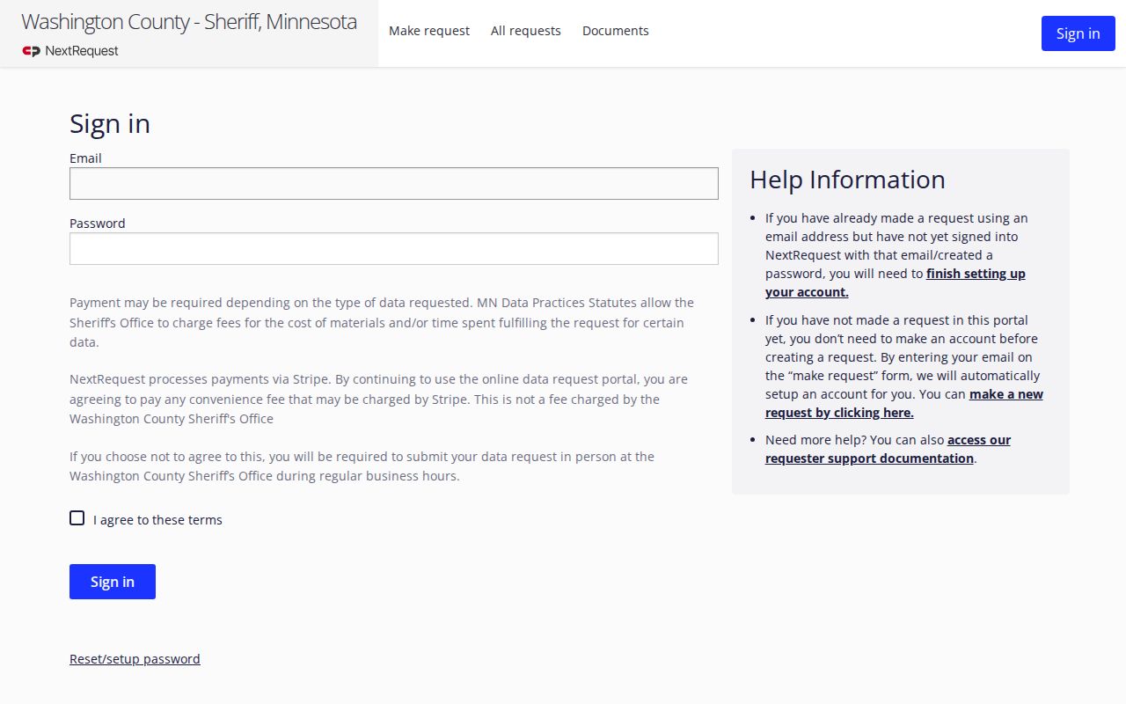Screen dimensions: 1126x704
Task: Focus the Password input field
Action: (x=394, y=249)
